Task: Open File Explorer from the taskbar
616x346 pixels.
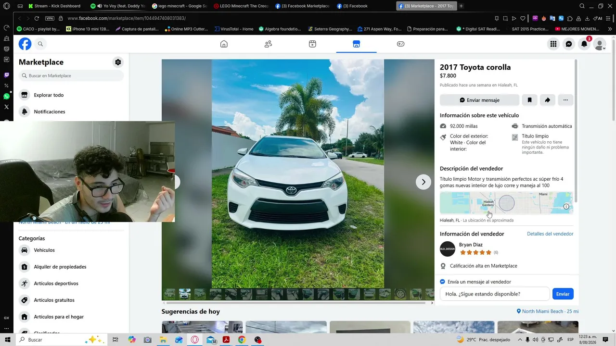Action: (x=163, y=340)
